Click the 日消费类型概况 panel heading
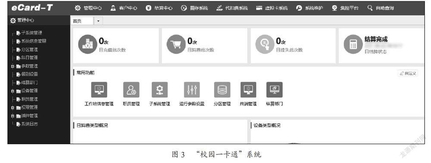The image size is (431, 163). [x=92, y=125]
